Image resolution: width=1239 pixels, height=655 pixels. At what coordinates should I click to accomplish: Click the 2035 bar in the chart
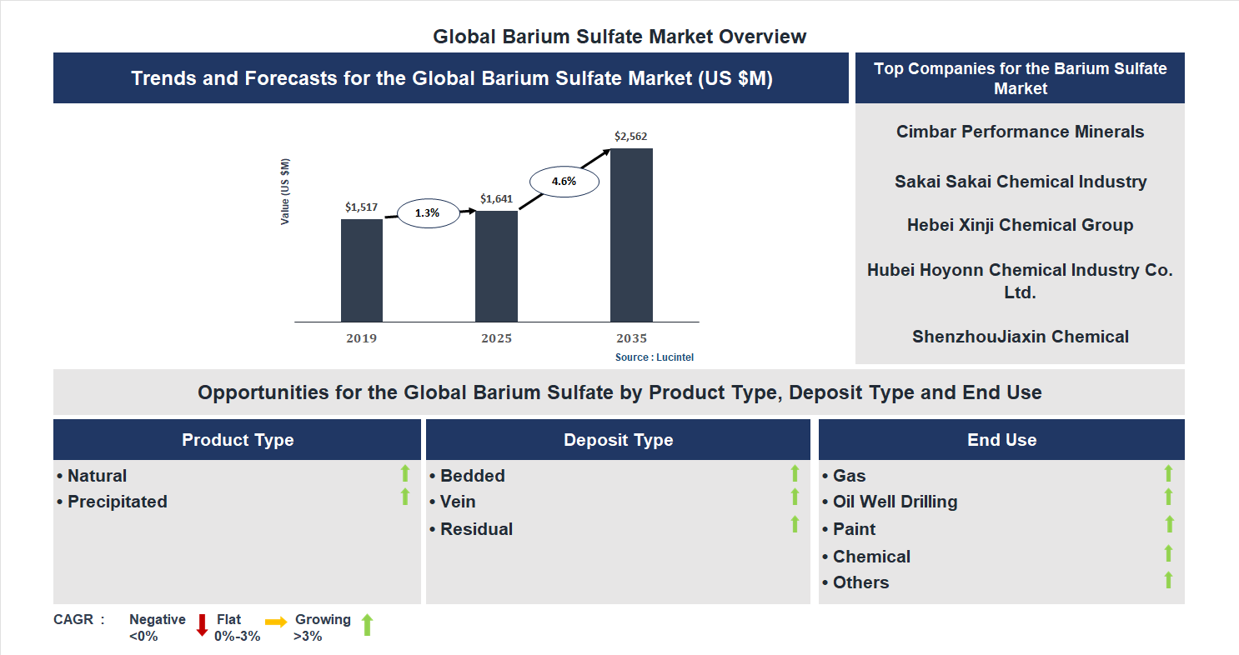pyautogui.click(x=631, y=235)
